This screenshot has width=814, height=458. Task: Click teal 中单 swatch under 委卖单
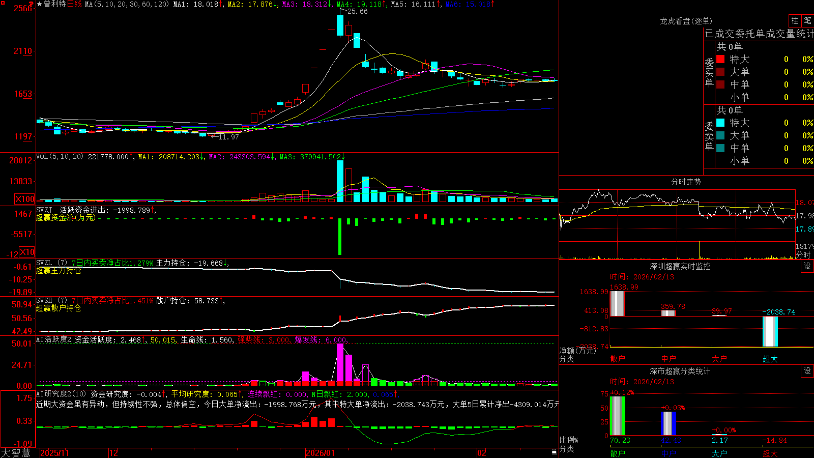pyautogui.click(x=720, y=148)
